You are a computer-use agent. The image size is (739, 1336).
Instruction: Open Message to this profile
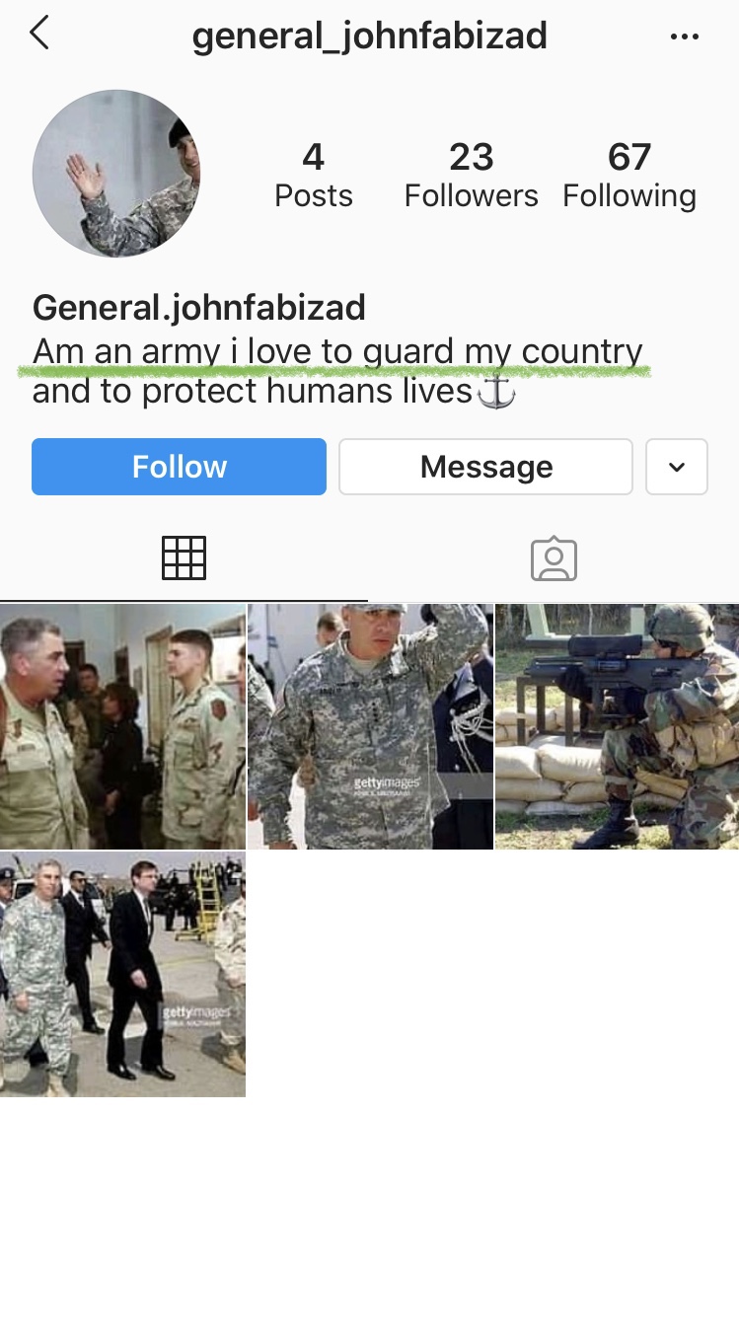pos(485,467)
